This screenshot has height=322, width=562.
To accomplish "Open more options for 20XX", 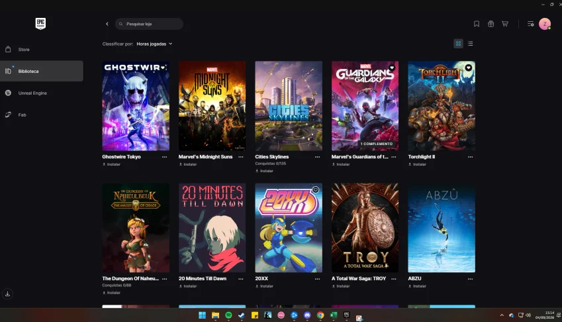I will coord(318,279).
